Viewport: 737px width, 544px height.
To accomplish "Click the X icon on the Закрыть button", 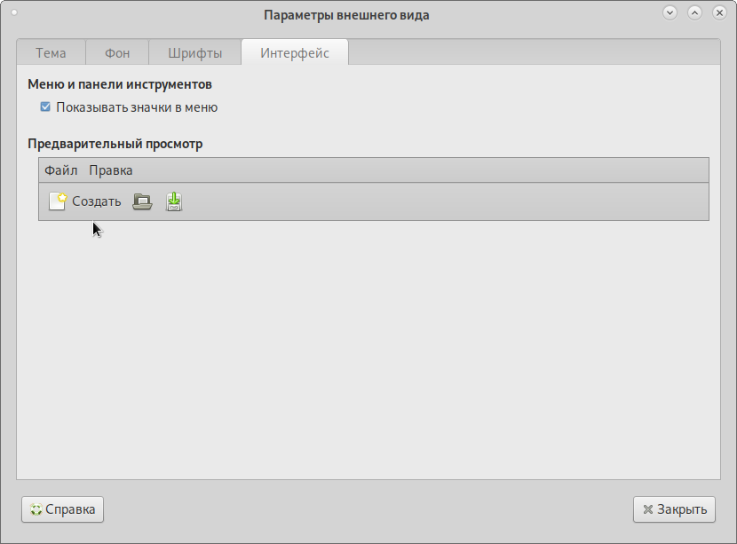I will coord(647,509).
